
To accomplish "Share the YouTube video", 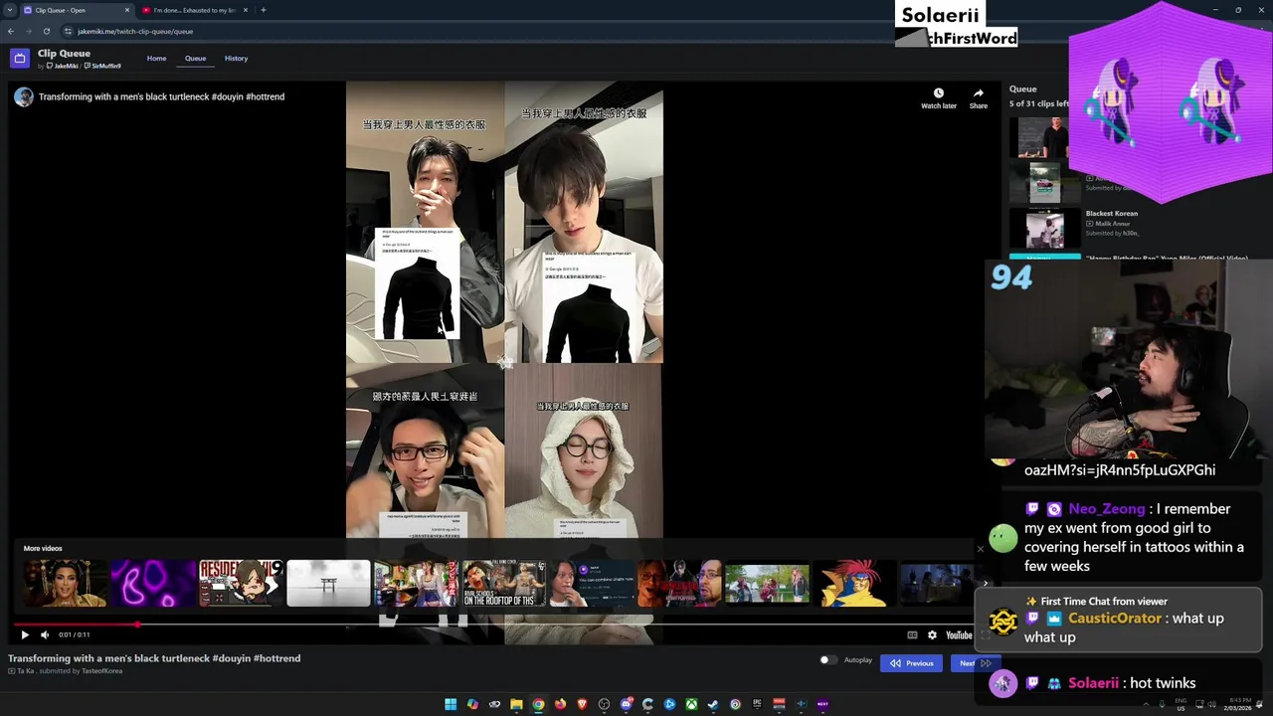I will [979, 97].
